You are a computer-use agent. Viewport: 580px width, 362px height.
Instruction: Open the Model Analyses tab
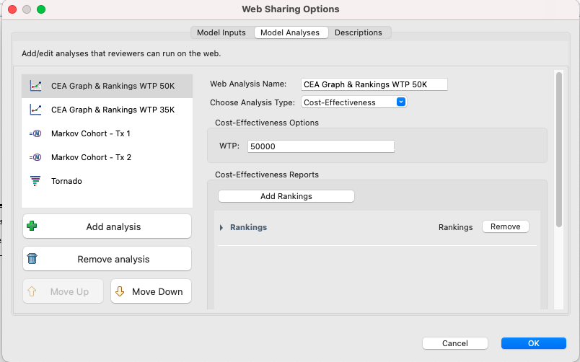pos(290,32)
